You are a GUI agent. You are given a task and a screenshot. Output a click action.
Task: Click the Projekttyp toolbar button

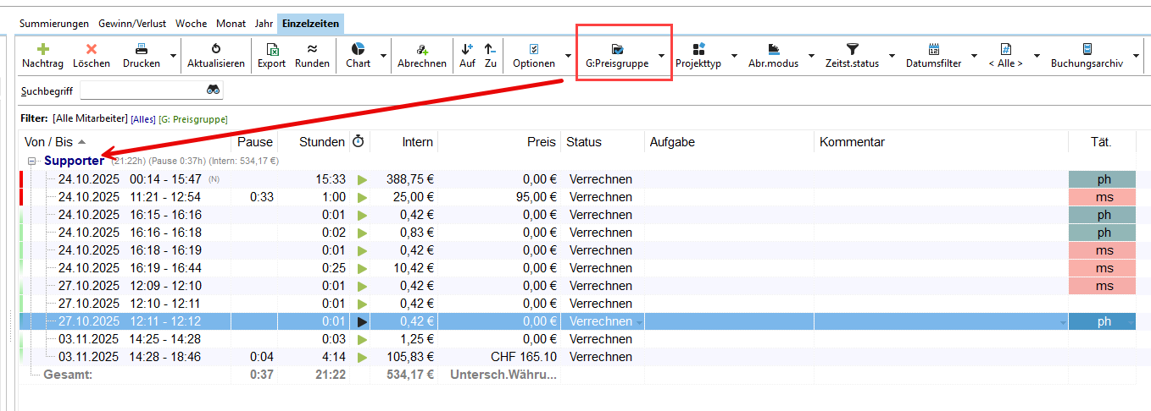click(698, 56)
